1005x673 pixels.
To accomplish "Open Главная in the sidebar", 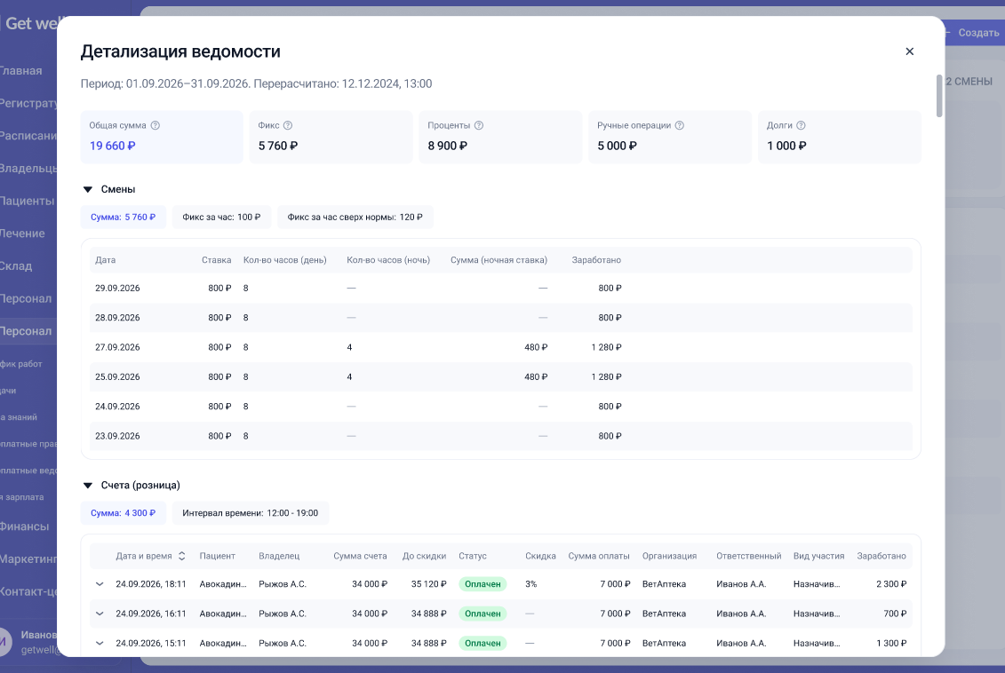I will click(x=21, y=70).
